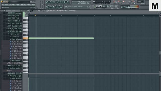Toggle recording countdown 3-2-1 LED

tap(119, 1)
